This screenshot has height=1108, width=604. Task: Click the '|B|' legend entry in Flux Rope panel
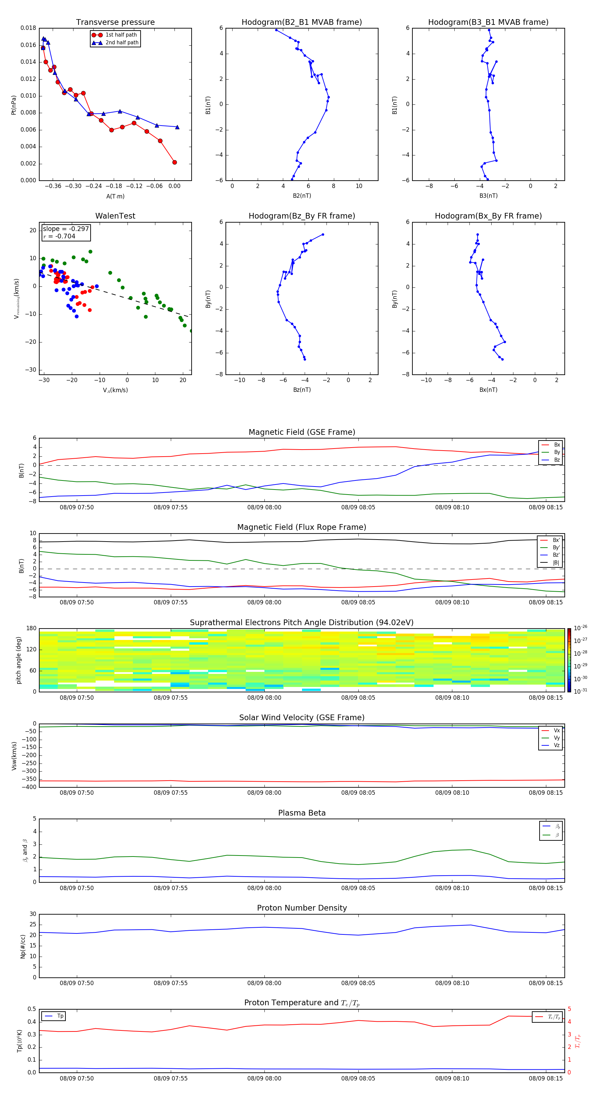coord(550,563)
